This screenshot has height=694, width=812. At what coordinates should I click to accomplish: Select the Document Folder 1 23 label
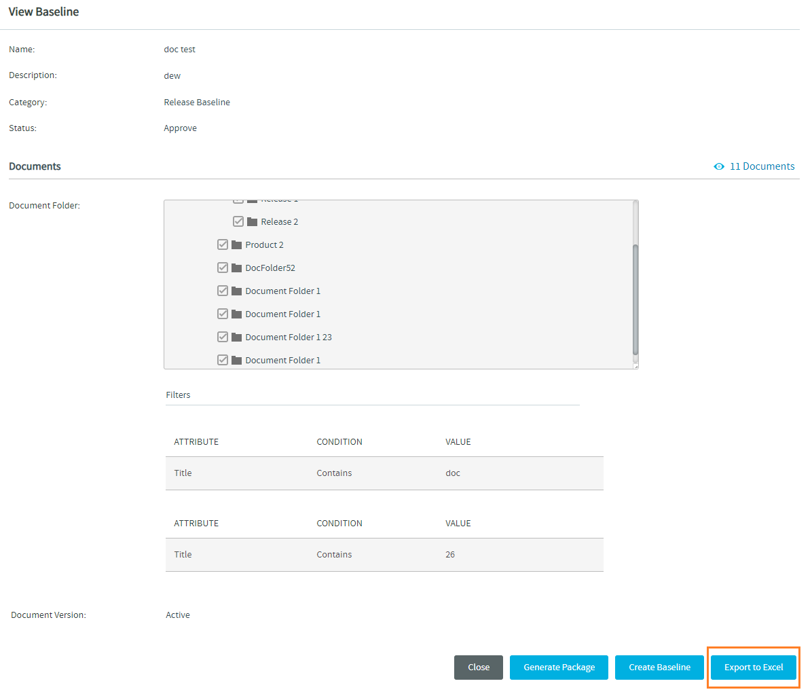(289, 337)
